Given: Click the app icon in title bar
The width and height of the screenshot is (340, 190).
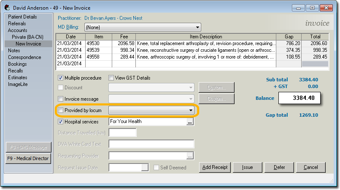Looking at the screenshot, I should pos(7,8).
